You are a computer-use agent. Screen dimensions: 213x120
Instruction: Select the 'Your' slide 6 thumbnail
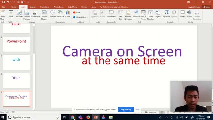point(16,81)
